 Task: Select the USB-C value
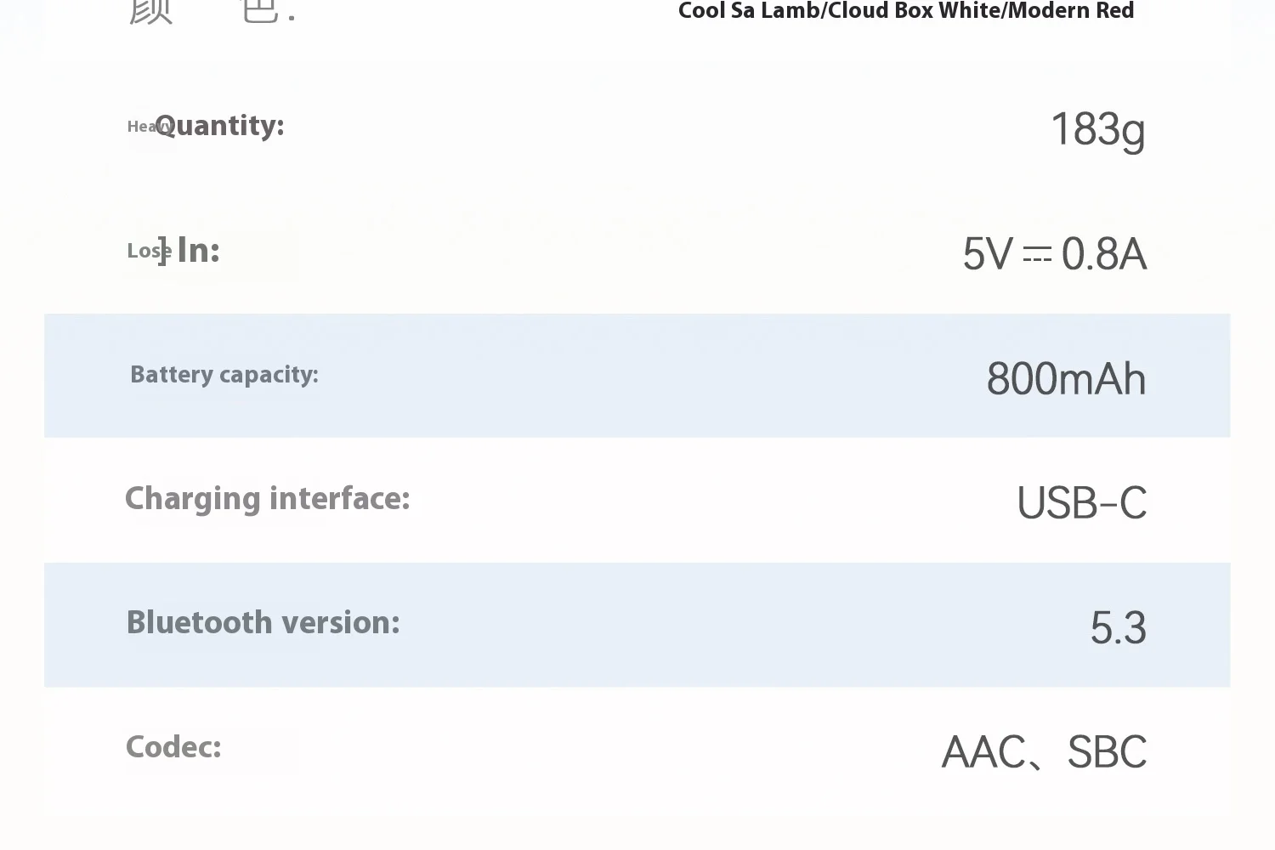pos(1081,503)
